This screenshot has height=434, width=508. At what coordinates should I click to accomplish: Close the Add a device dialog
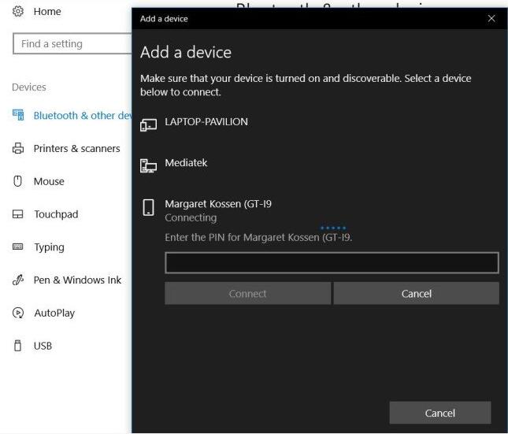[491, 18]
